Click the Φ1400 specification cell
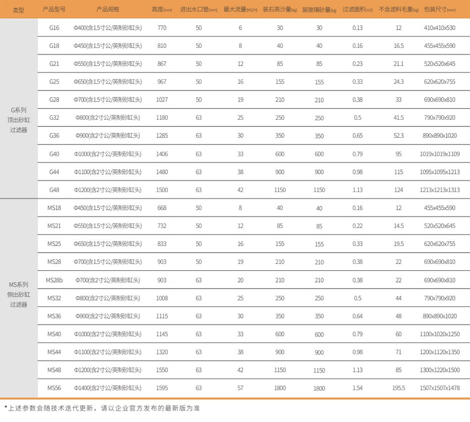 click(x=108, y=388)
